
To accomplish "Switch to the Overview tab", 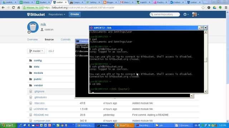I will [x=32, y=39].
